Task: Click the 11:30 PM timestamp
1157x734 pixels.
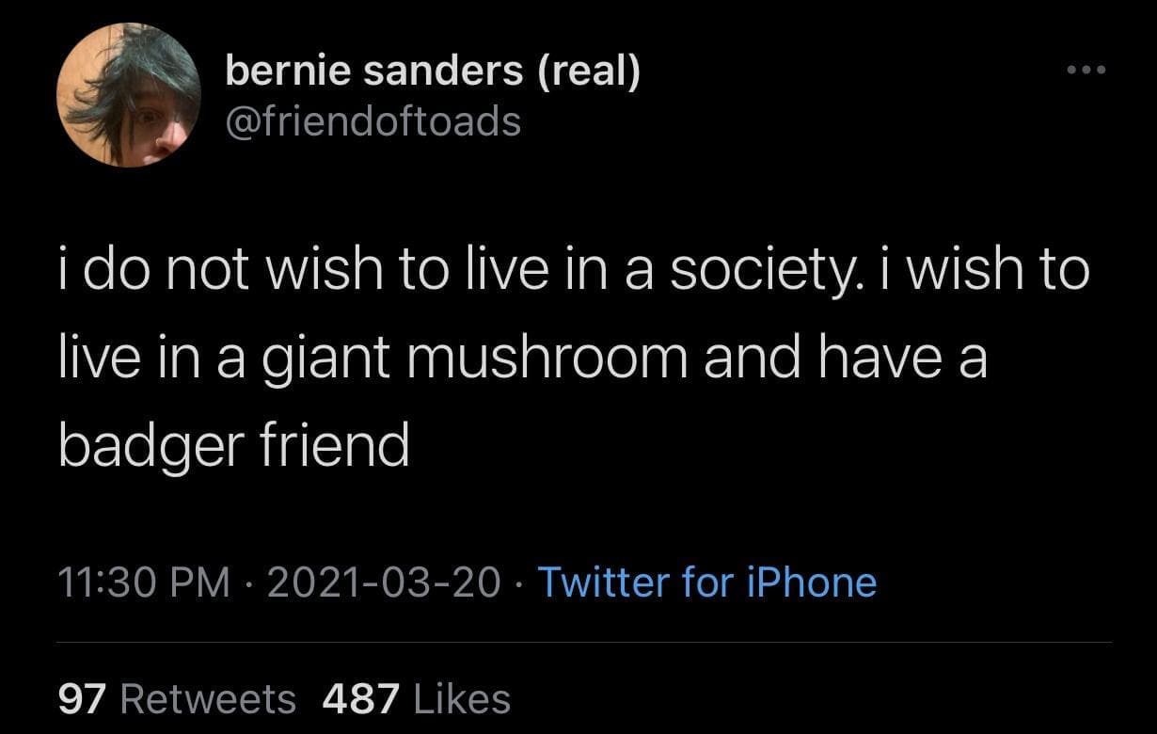Action: coord(145,582)
